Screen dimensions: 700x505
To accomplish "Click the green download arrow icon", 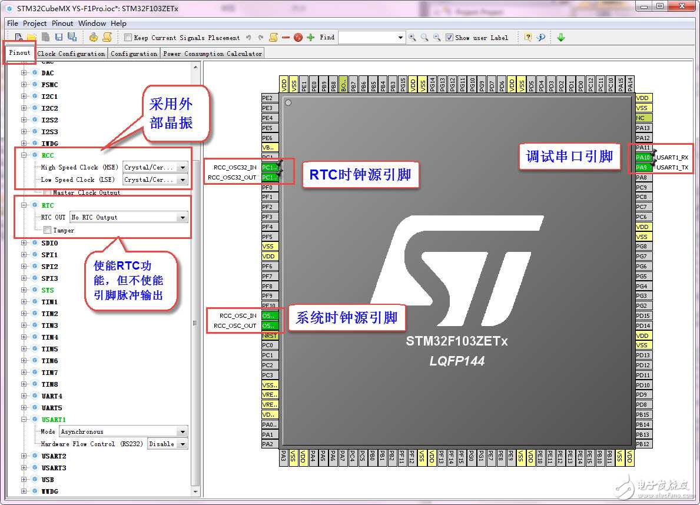I will [561, 38].
